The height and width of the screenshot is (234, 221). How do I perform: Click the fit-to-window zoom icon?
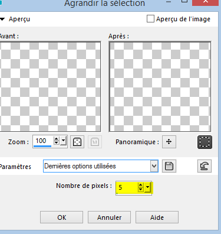point(77,142)
